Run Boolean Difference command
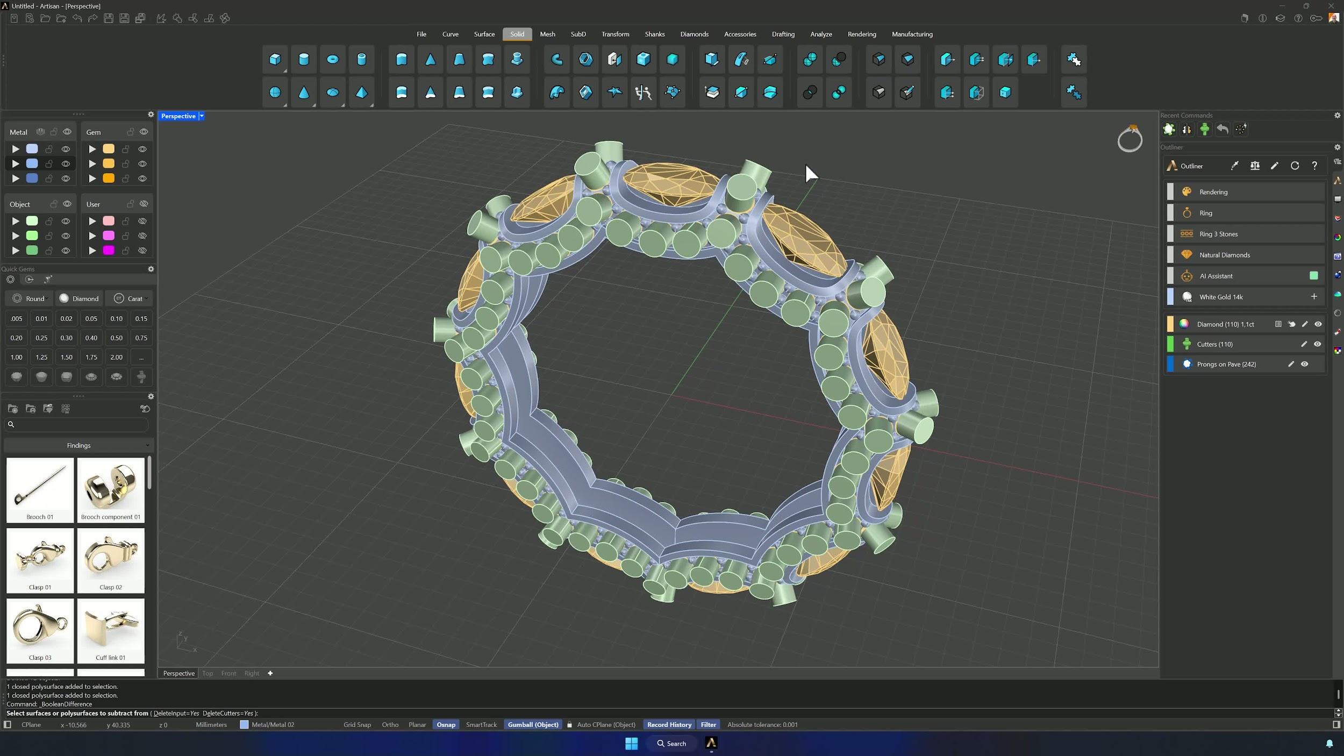Image resolution: width=1344 pixels, height=756 pixels. tap(839, 59)
